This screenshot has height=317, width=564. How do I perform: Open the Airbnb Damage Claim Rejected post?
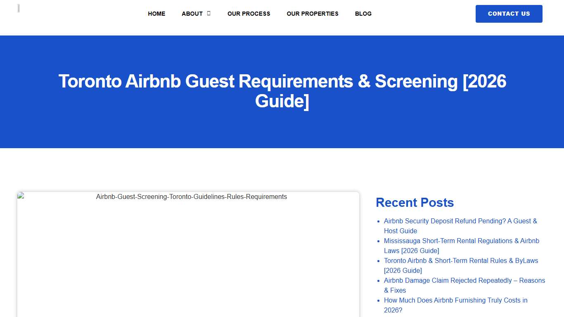point(464,285)
